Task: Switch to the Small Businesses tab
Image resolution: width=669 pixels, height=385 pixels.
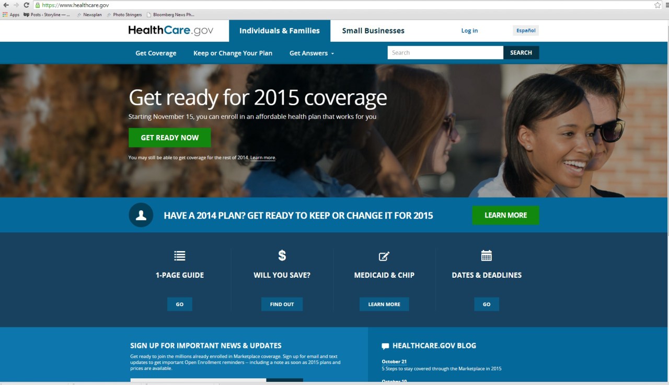Action: 373,31
